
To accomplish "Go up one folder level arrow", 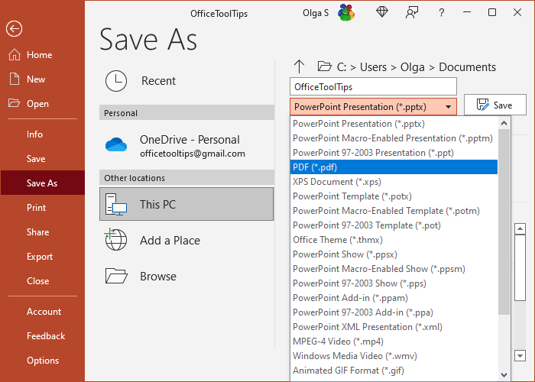I will tap(299, 66).
